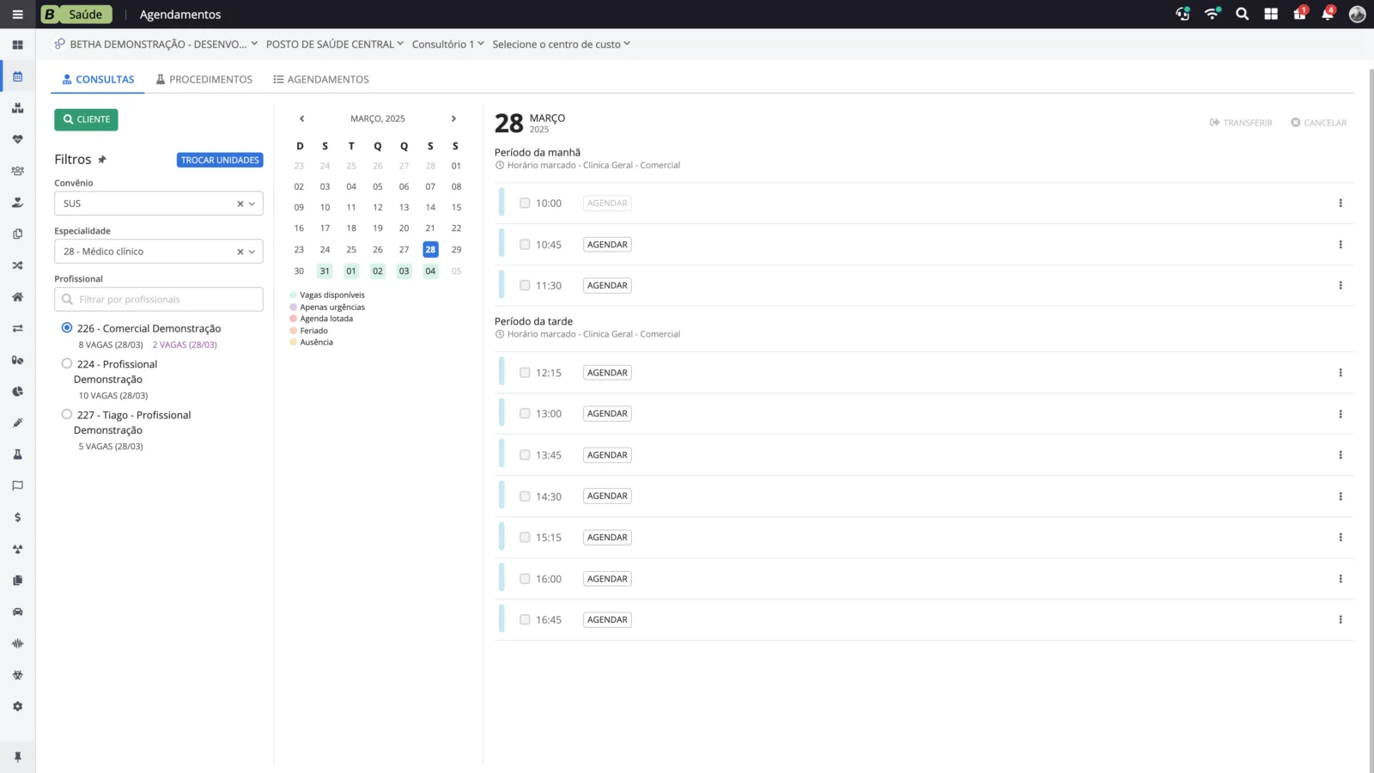Focus the Filtrar por profissionais field
Screen dimensions: 1374x773
coord(159,299)
